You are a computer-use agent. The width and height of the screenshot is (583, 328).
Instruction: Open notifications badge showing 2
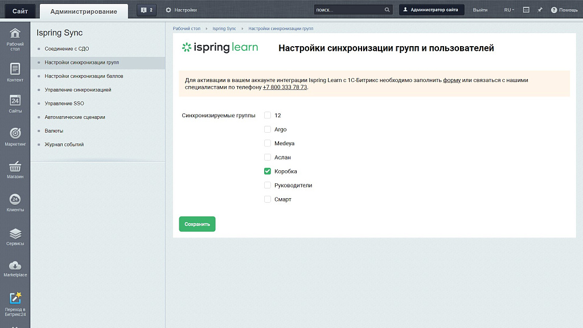[x=146, y=9]
